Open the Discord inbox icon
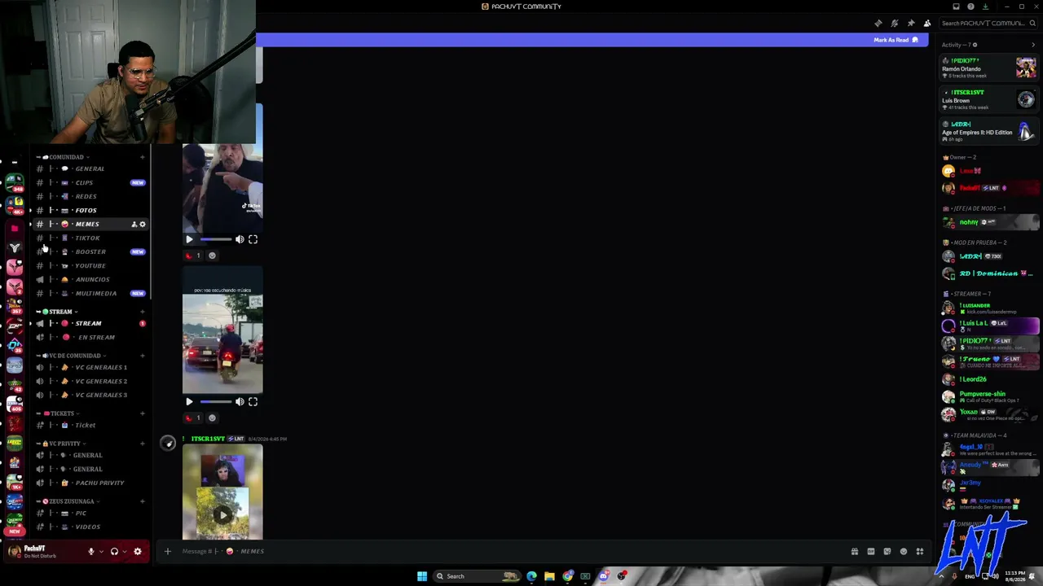Viewport: 1043px width, 586px height. pyautogui.click(x=957, y=7)
